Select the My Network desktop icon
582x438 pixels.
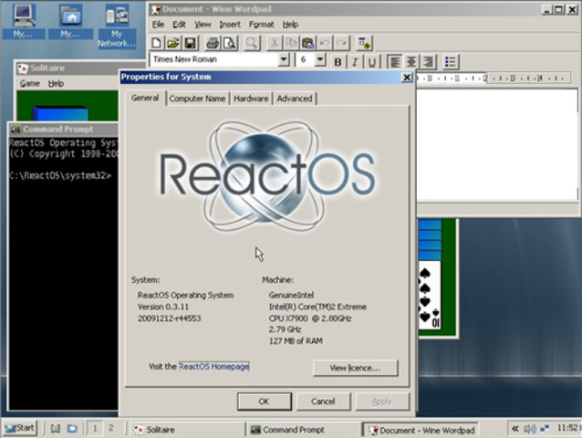click(117, 26)
